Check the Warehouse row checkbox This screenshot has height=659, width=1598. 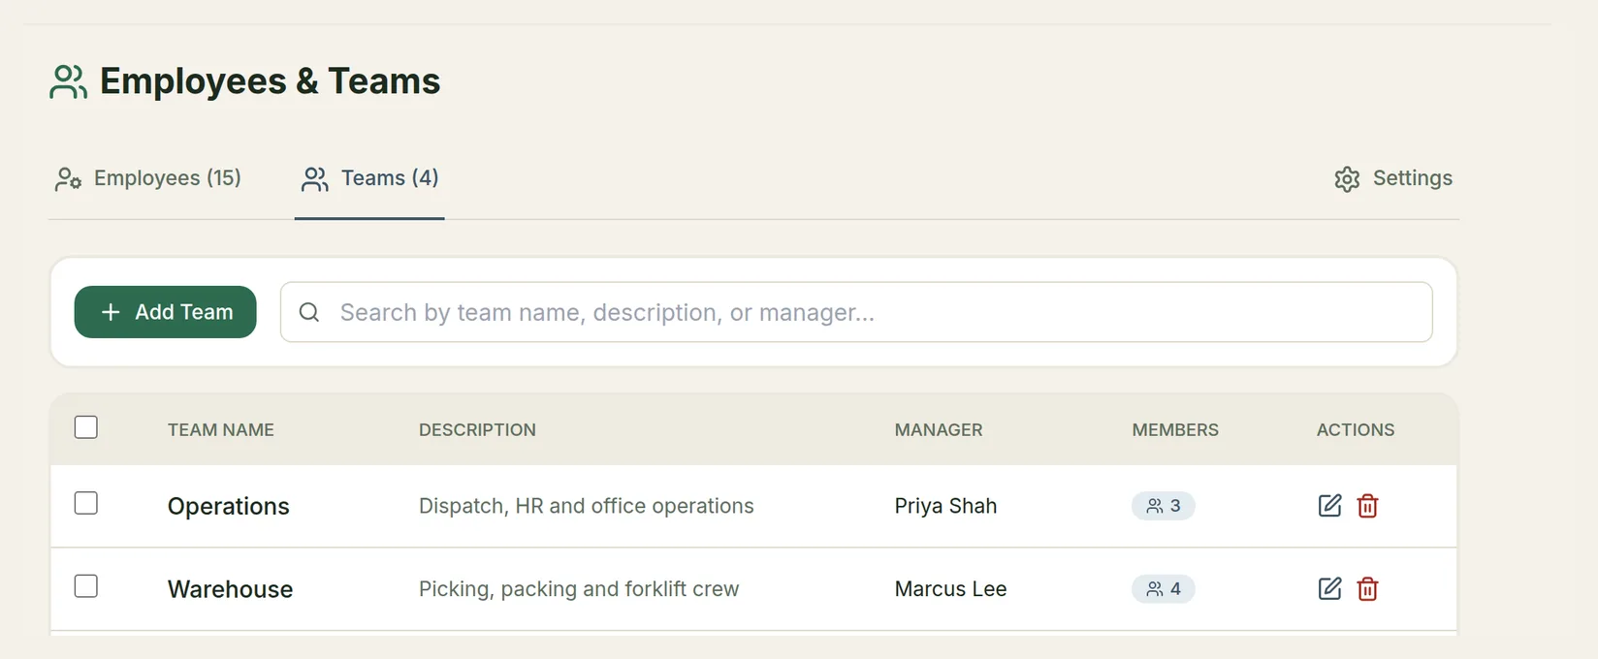86,586
